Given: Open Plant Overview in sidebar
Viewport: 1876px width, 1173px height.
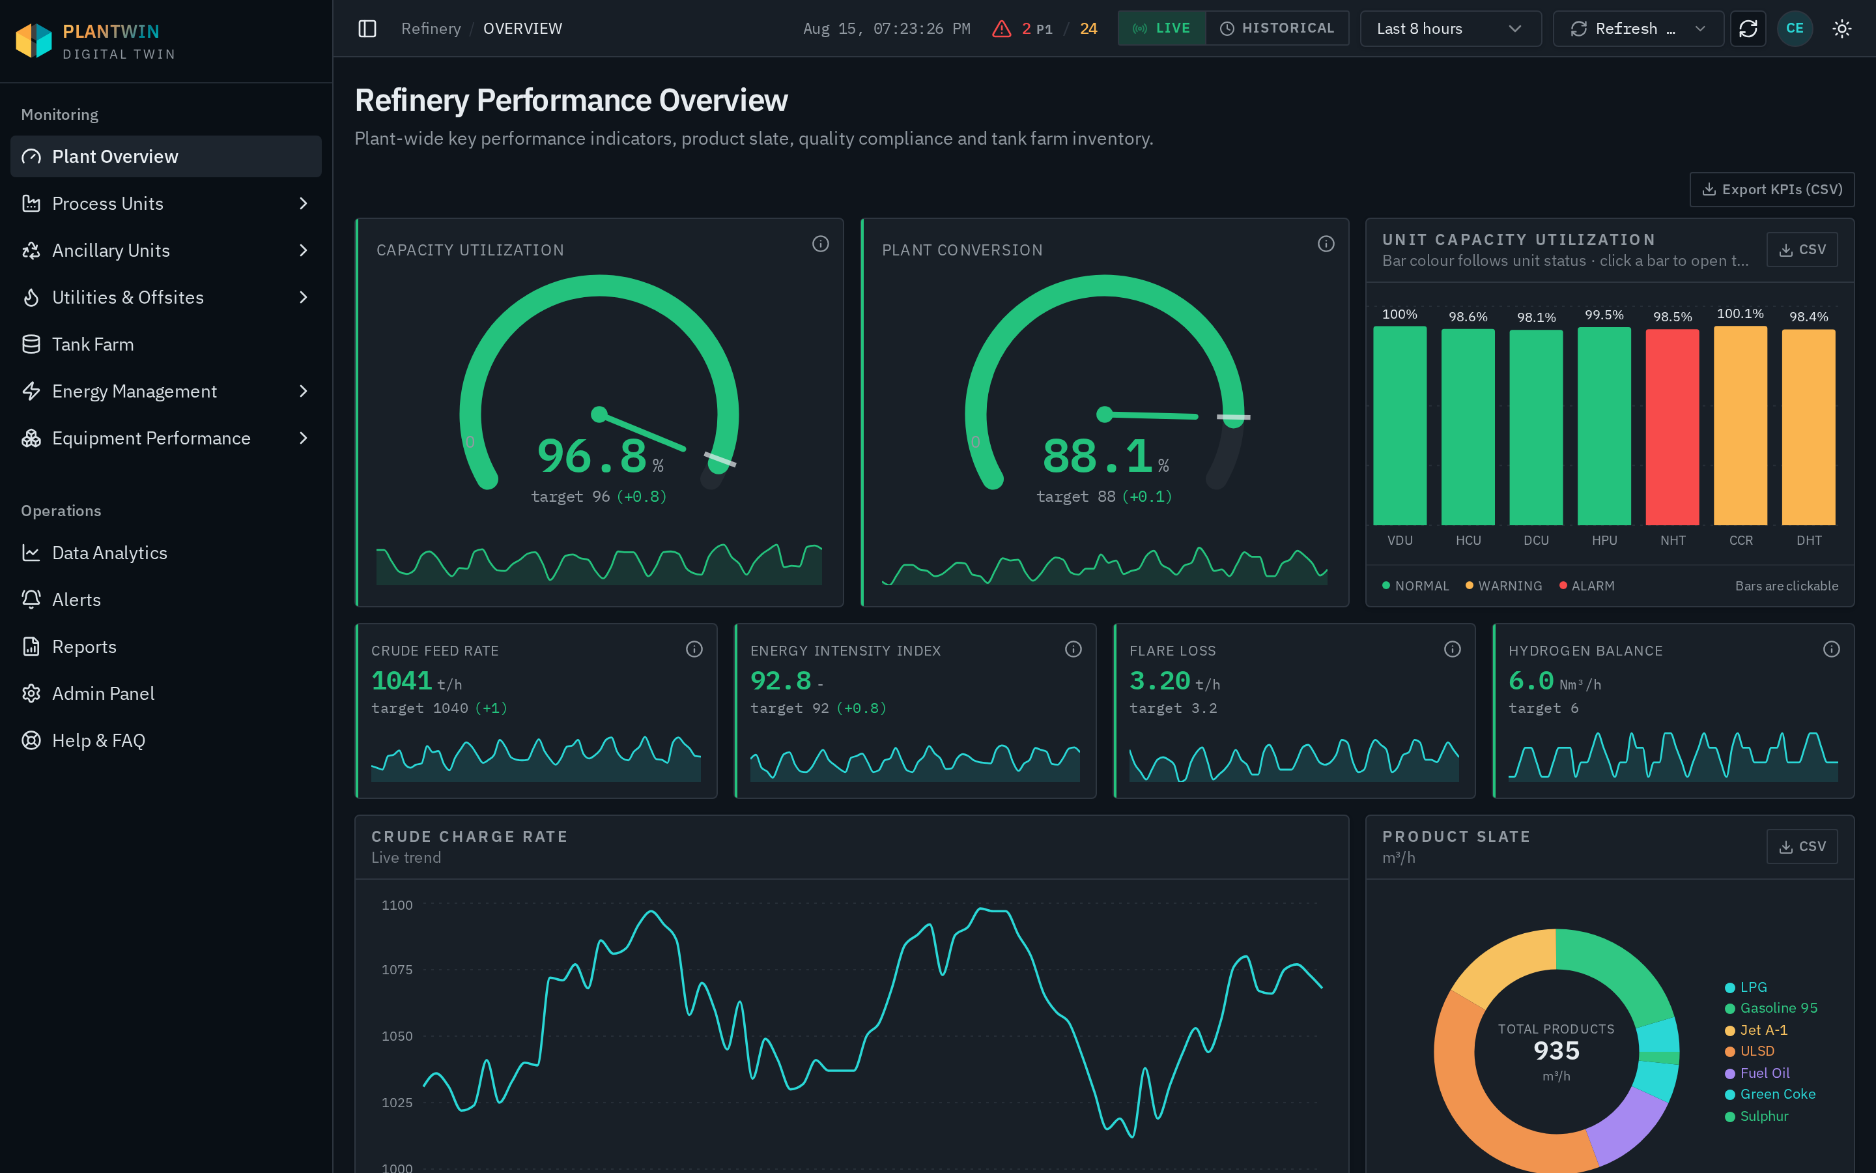Looking at the screenshot, I should click(166, 156).
